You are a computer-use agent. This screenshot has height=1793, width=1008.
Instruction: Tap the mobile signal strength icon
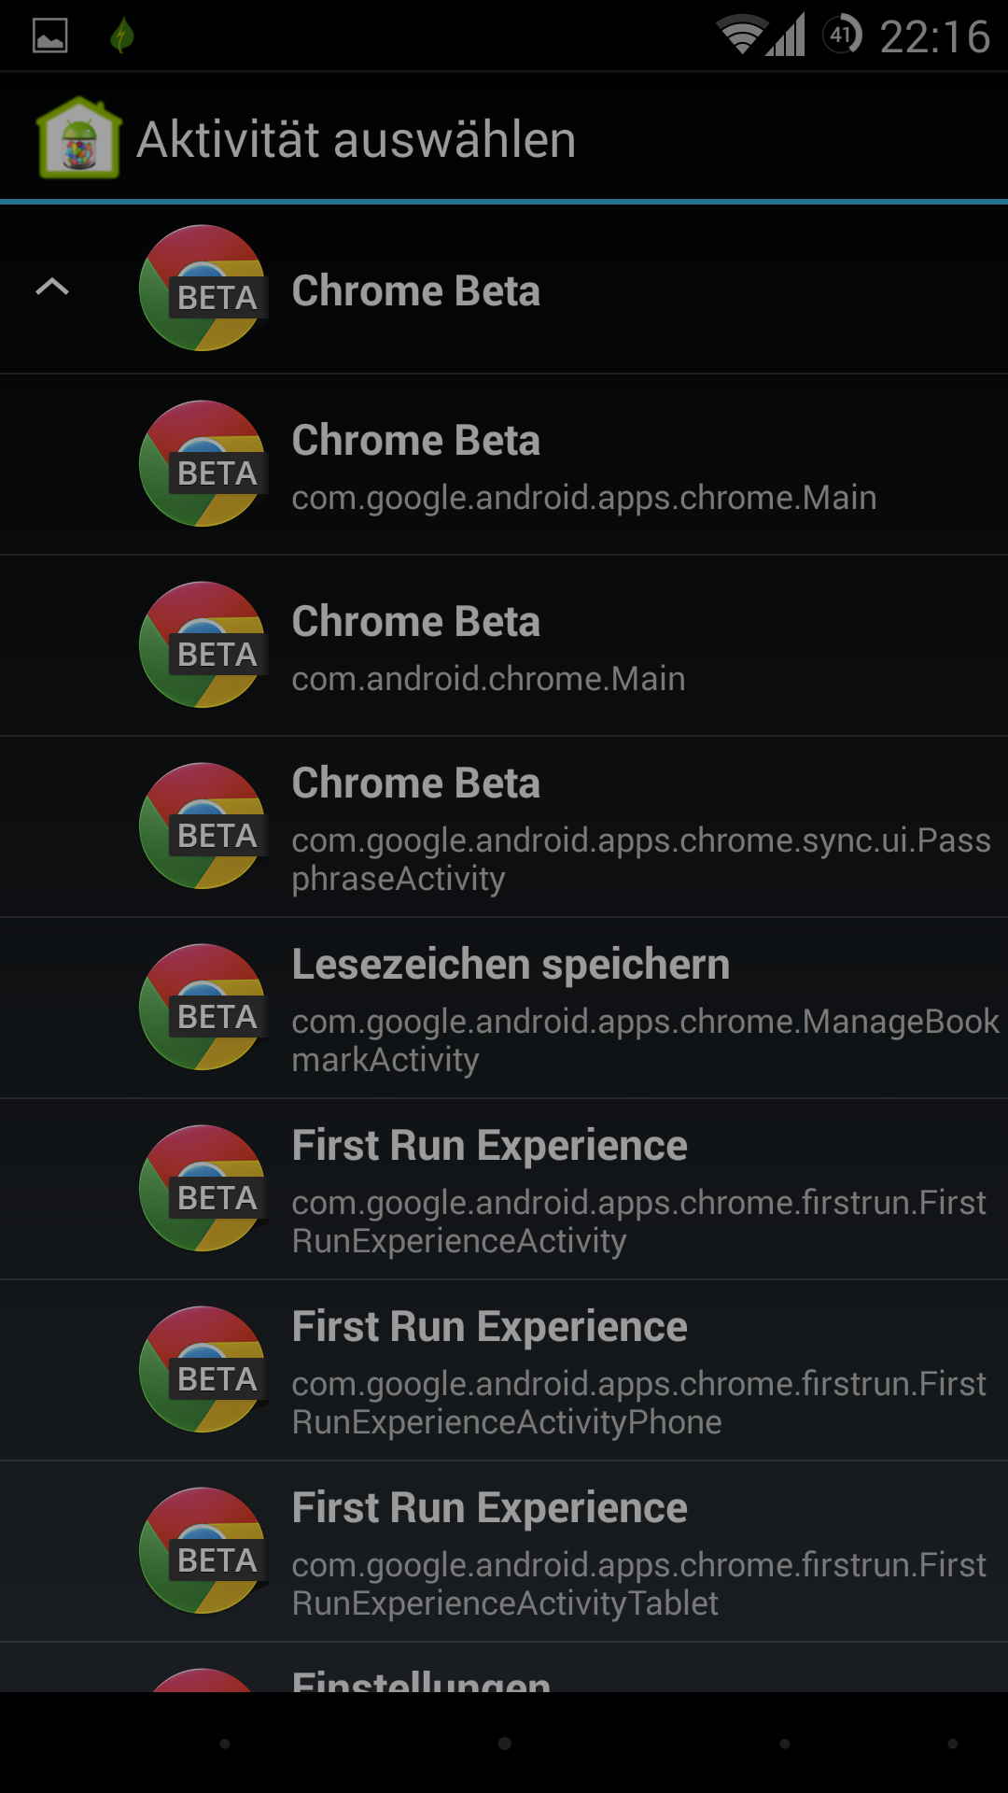click(786, 35)
